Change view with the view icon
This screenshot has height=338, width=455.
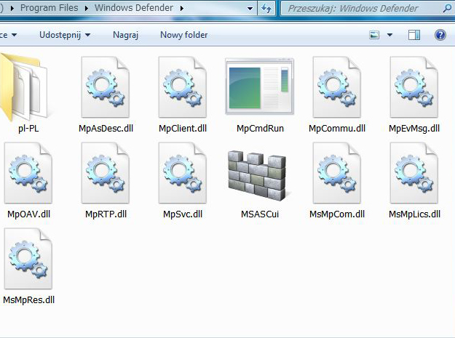(x=374, y=35)
